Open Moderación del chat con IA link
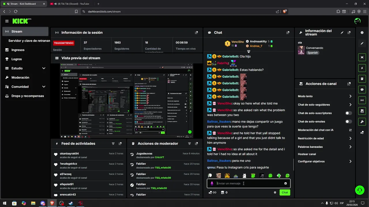 (325, 130)
